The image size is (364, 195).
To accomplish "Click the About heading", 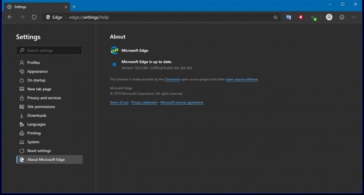I will pyautogui.click(x=118, y=37).
